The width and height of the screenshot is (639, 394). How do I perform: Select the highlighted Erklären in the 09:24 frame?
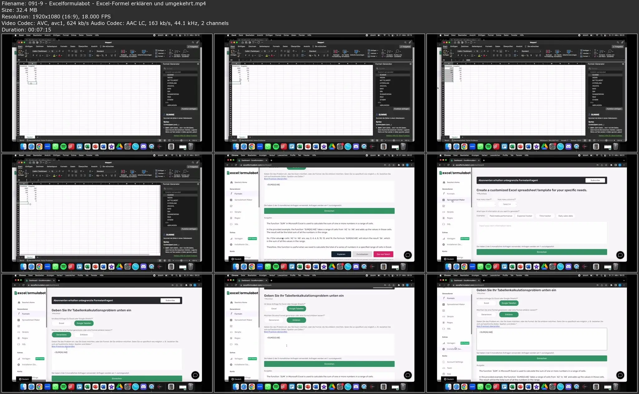(296, 320)
